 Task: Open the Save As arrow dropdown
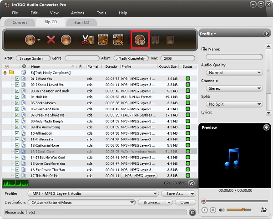(x=192, y=194)
